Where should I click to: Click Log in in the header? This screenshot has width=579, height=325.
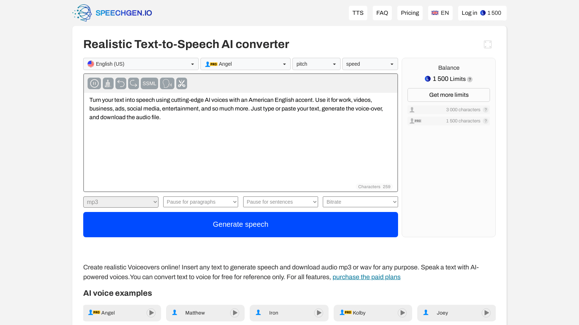coord(469,13)
